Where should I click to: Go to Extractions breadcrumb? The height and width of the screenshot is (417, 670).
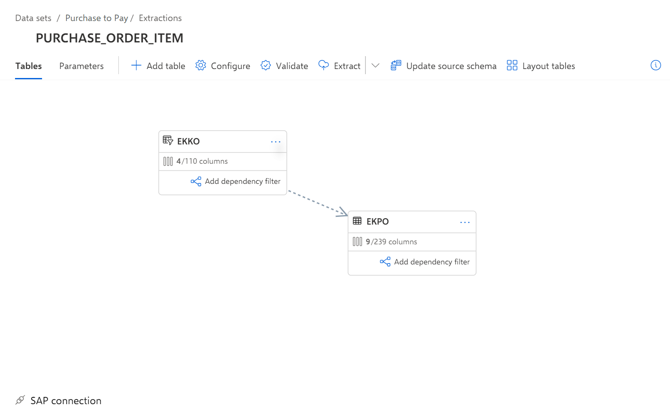click(160, 18)
